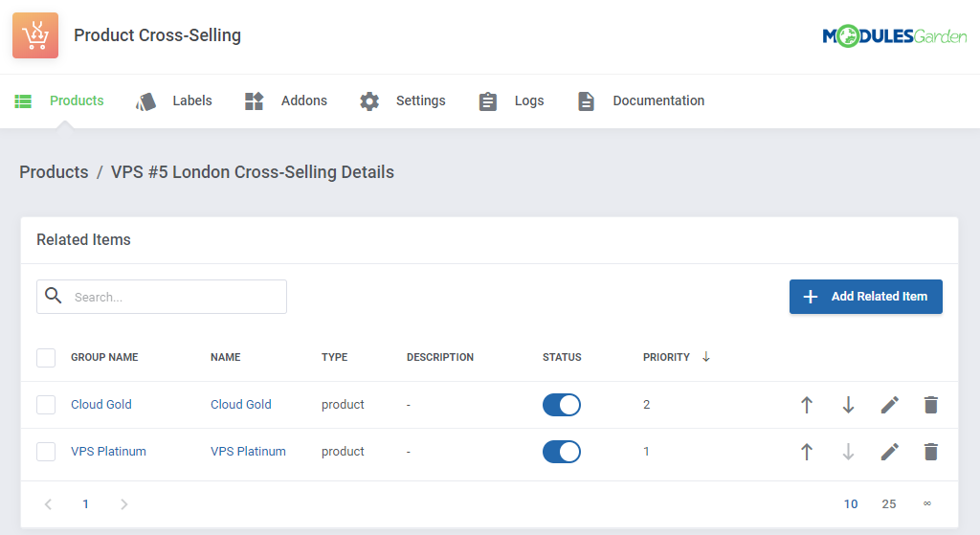Open the Addons tab
This screenshot has height=535, width=980.
click(303, 100)
